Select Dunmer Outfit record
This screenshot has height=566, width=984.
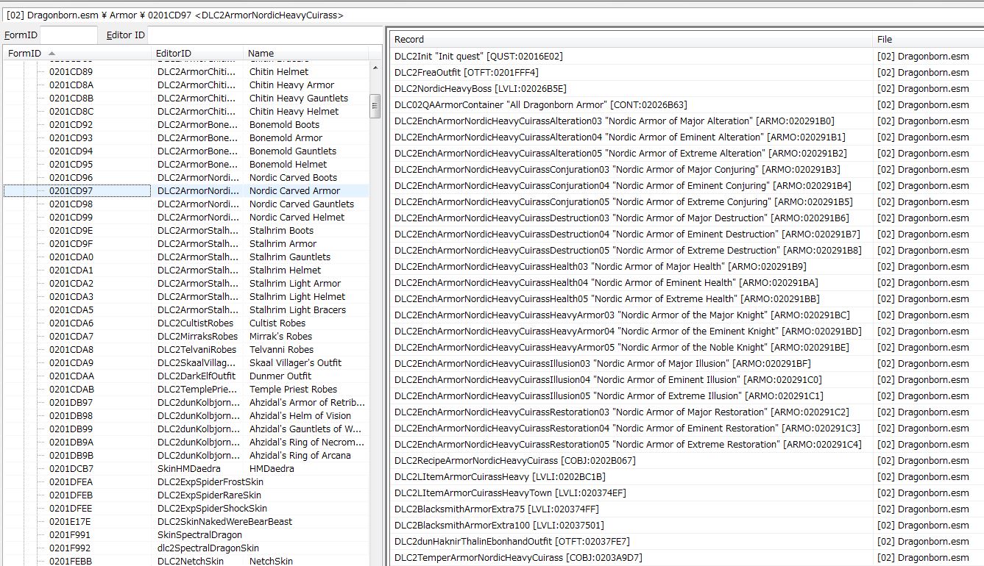click(186, 376)
